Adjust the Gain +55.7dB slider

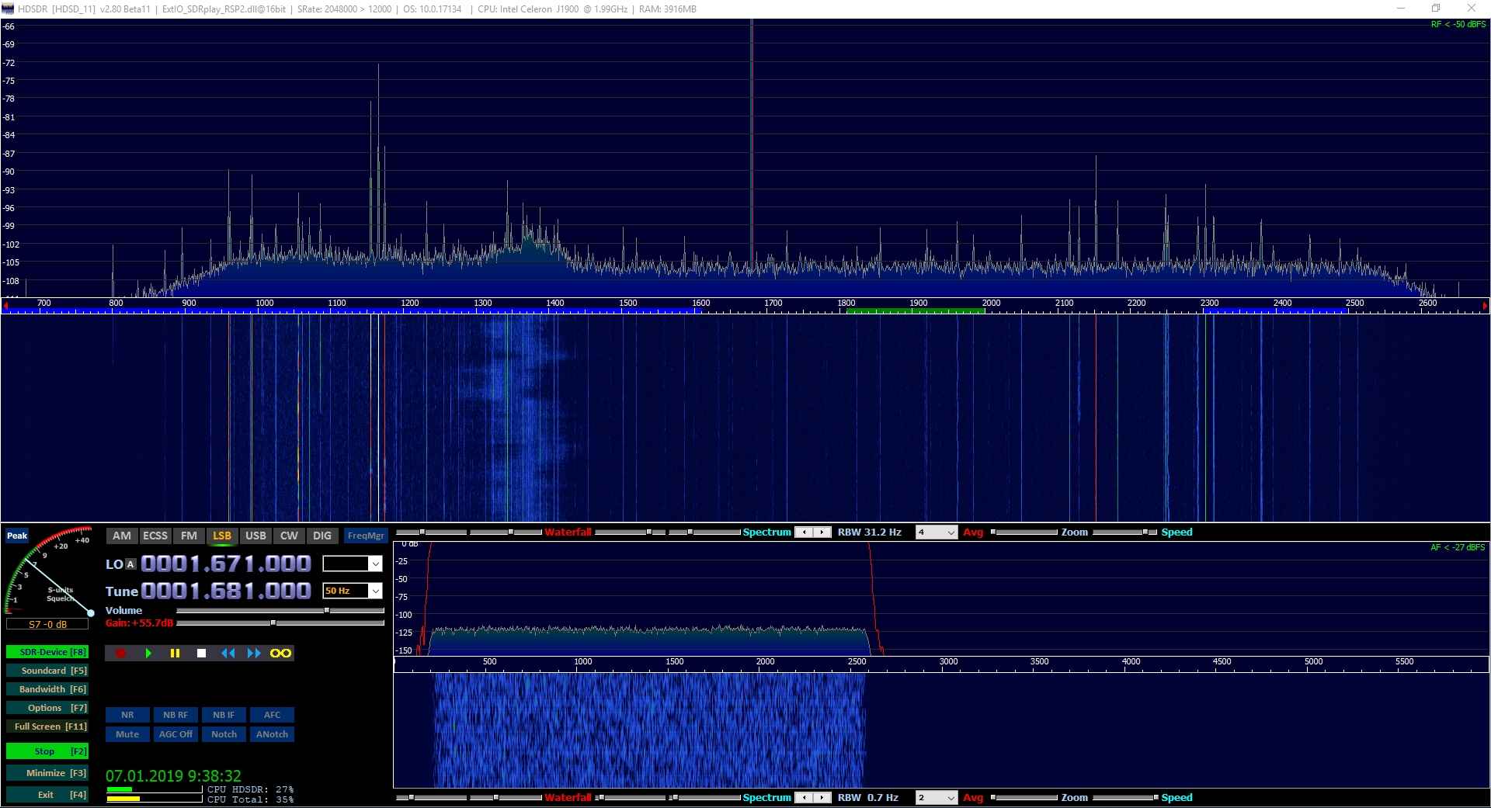(280, 622)
